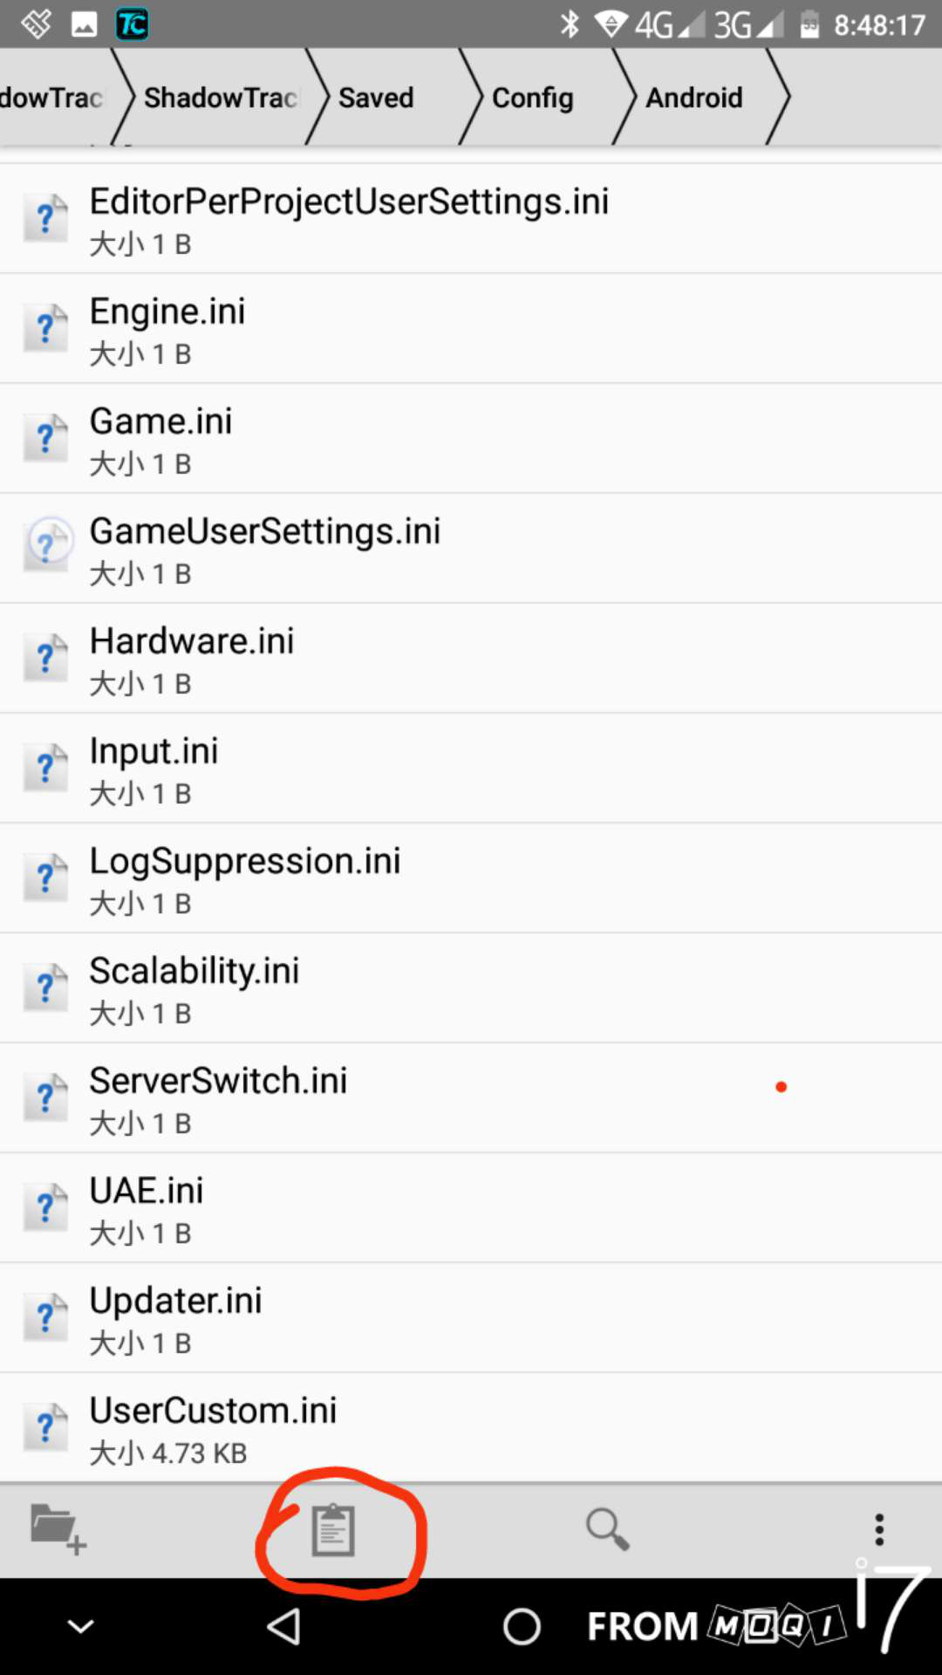Tap the hide-keyboard chevron in navigation bar
The width and height of the screenshot is (942, 1675).
point(81,1626)
